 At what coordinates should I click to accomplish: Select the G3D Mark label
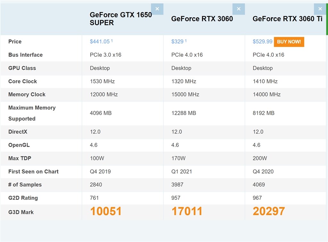pos(21,212)
